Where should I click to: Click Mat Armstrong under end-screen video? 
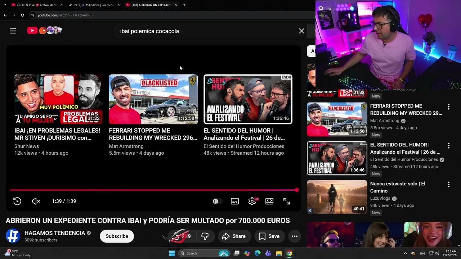coord(126,146)
